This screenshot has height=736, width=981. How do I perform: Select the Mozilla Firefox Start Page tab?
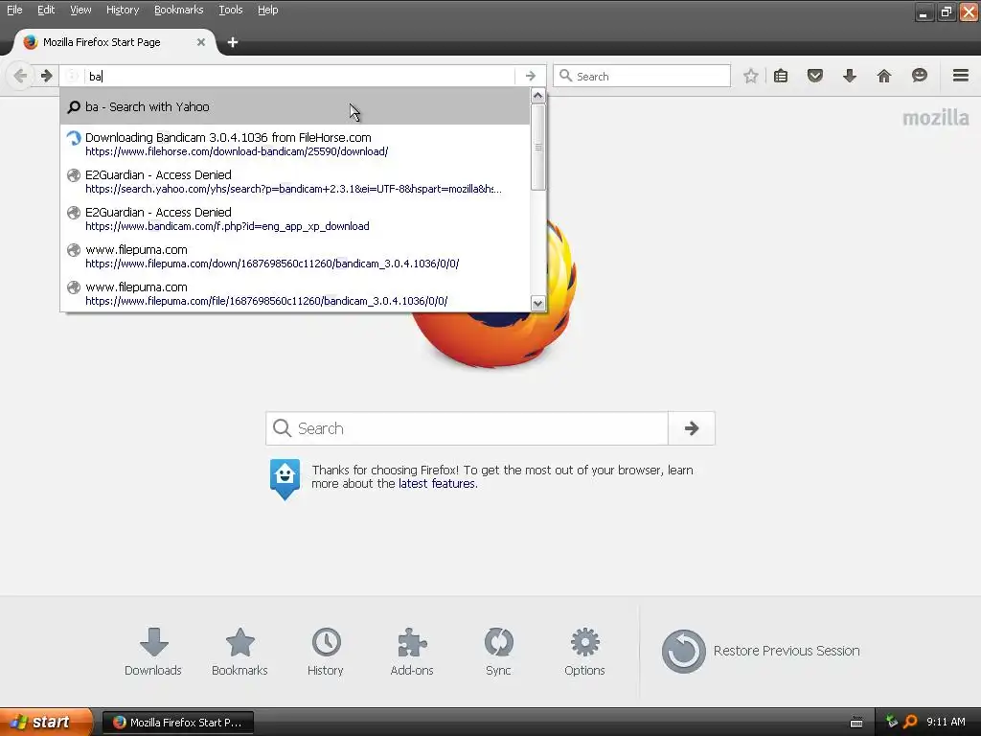point(113,42)
